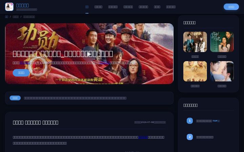
Task: Open the middle breadcrumb link
Action: (x=16, y=17)
